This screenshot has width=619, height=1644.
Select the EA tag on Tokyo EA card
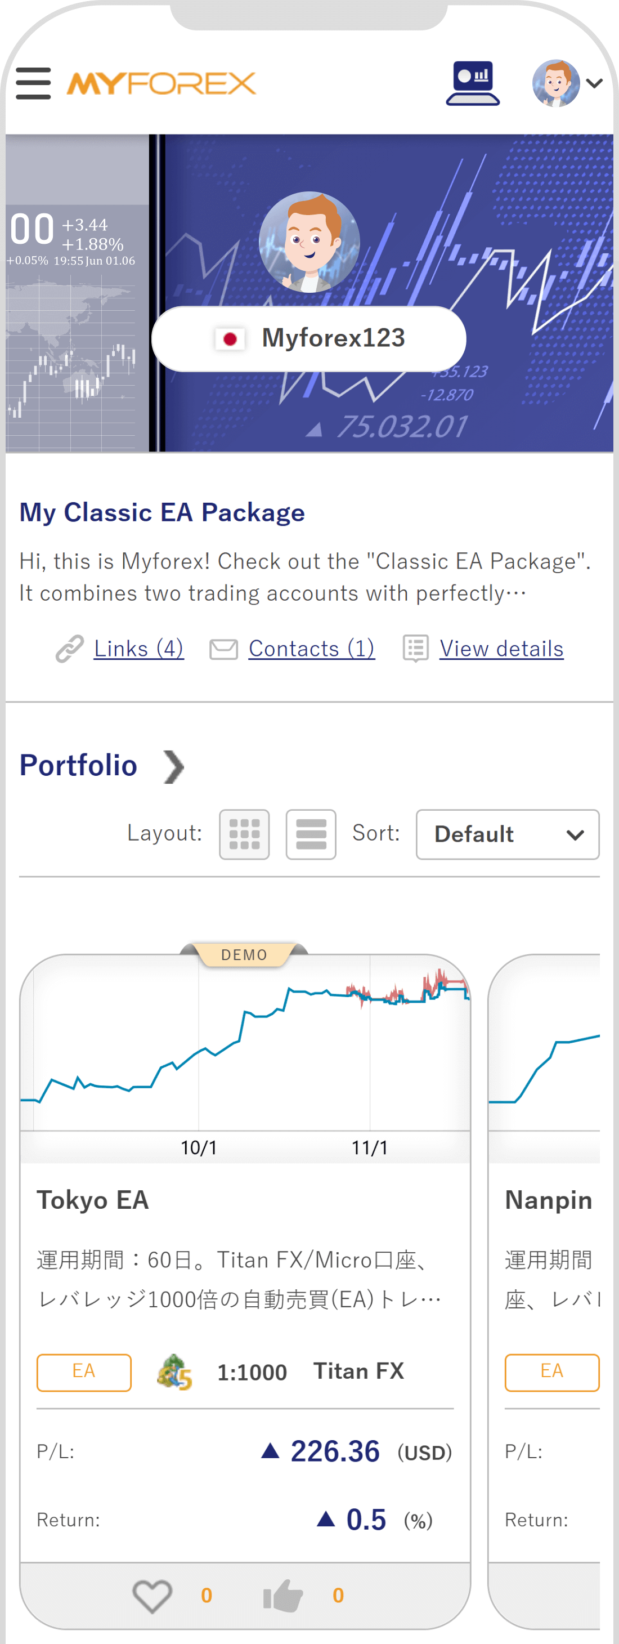(x=84, y=1372)
